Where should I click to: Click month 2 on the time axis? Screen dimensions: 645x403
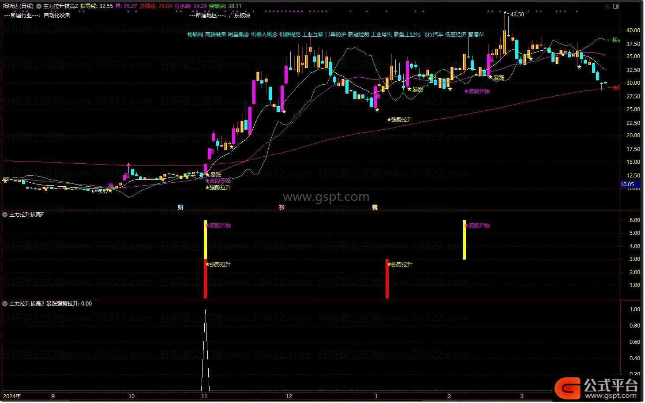tap(449, 396)
